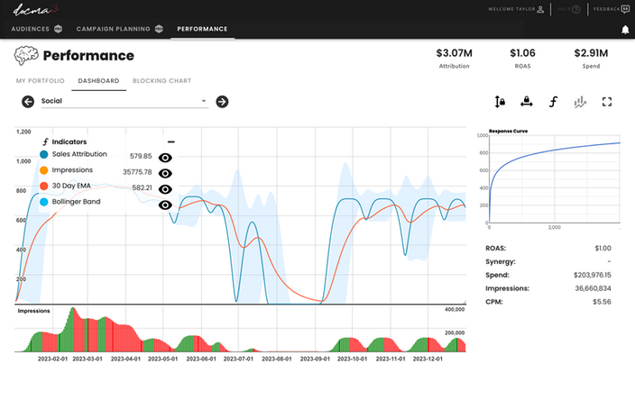635x401 pixels.
Task: Click the 579.85 Sales Attribution value
Action: coord(141,156)
